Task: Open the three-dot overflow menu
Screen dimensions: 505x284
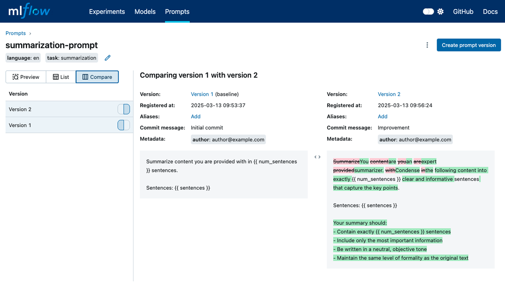Action: tap(427, 45)
